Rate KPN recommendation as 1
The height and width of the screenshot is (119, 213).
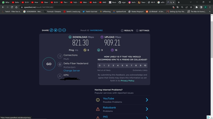[x=104, y=65]
